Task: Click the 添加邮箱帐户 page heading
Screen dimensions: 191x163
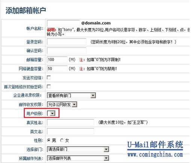Action: pos(26,10)
